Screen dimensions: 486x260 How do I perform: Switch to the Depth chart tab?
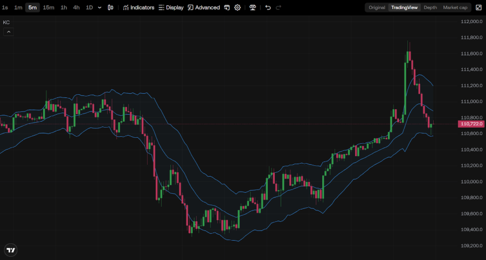(430, 8)
